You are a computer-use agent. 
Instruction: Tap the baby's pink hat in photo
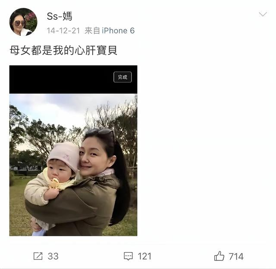click(64, 154)
